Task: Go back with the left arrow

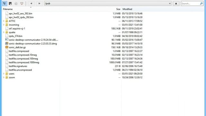Action: click(31, 4)
